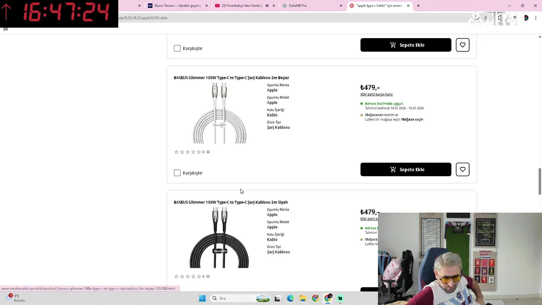Open the weather widget showing 3°C Bulutlu

[x=15, y=298]
